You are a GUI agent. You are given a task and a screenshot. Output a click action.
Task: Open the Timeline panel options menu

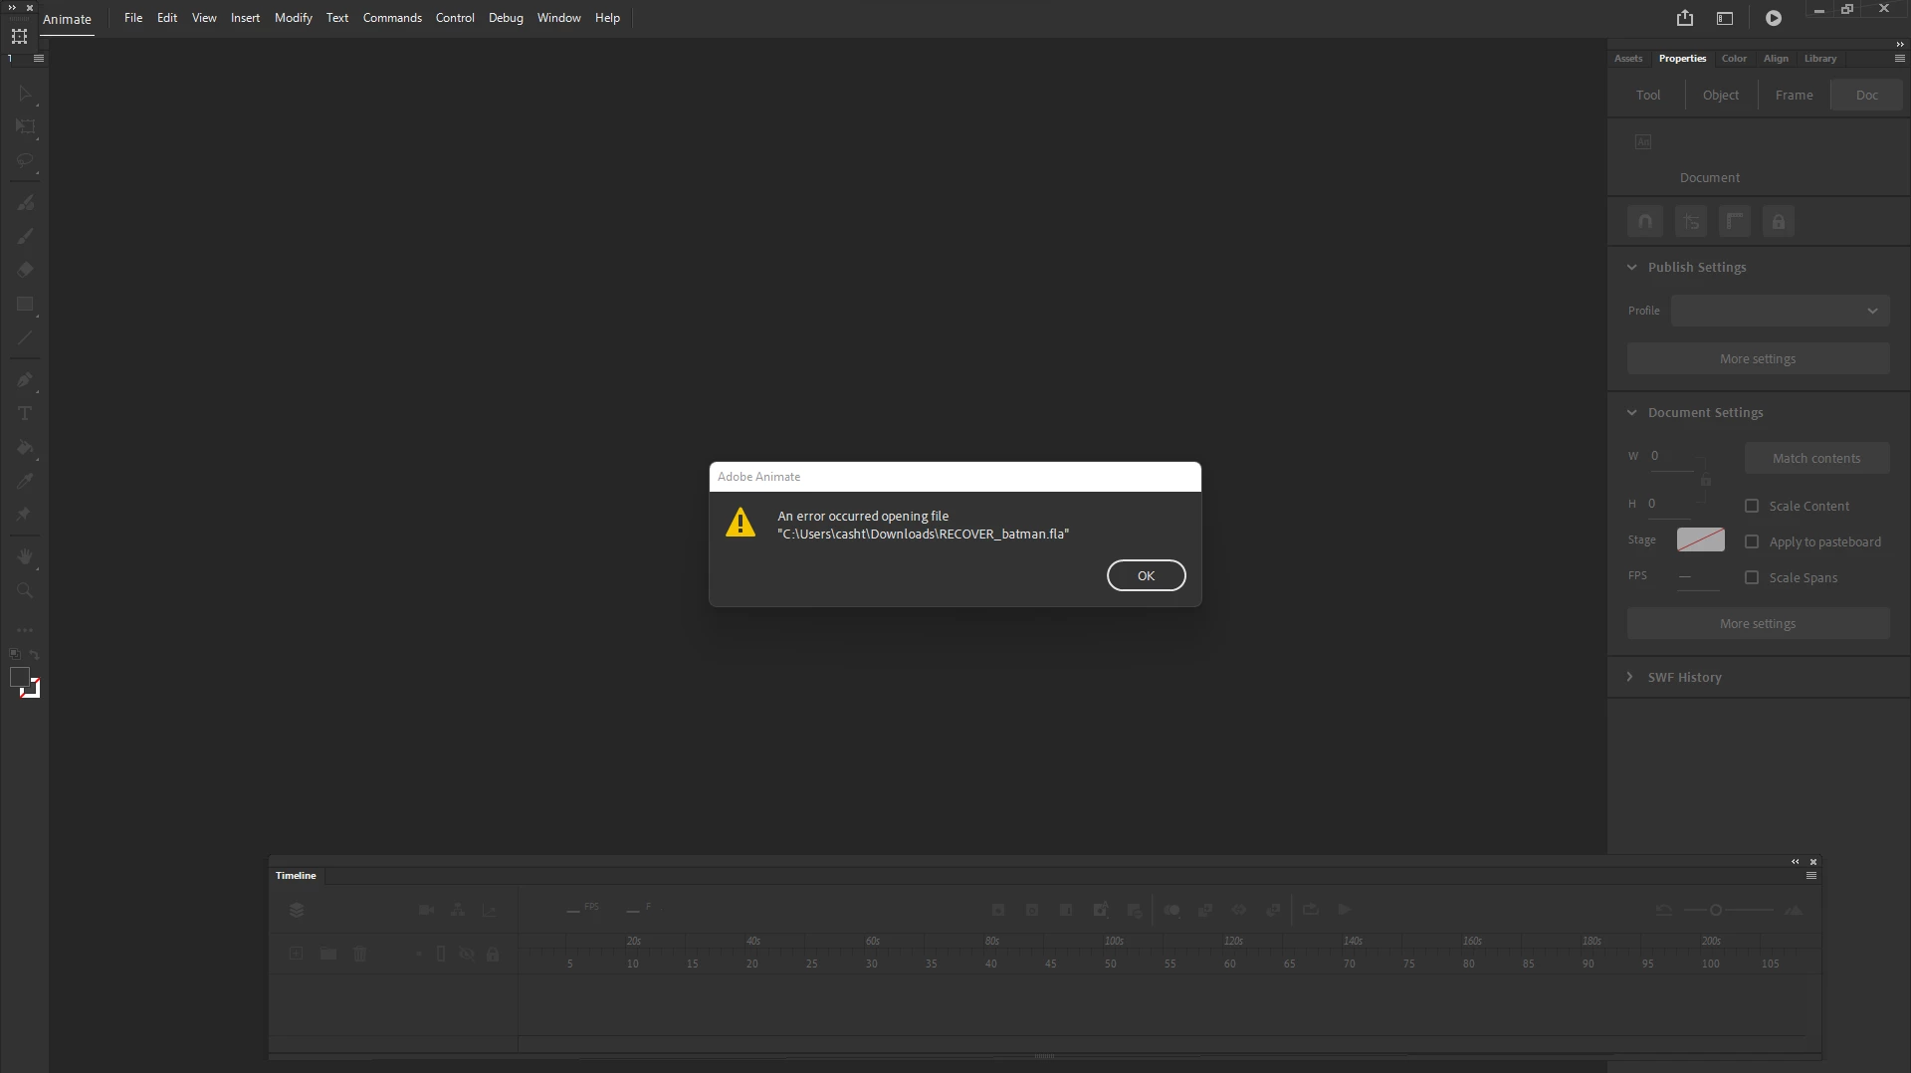[1811, 876]
